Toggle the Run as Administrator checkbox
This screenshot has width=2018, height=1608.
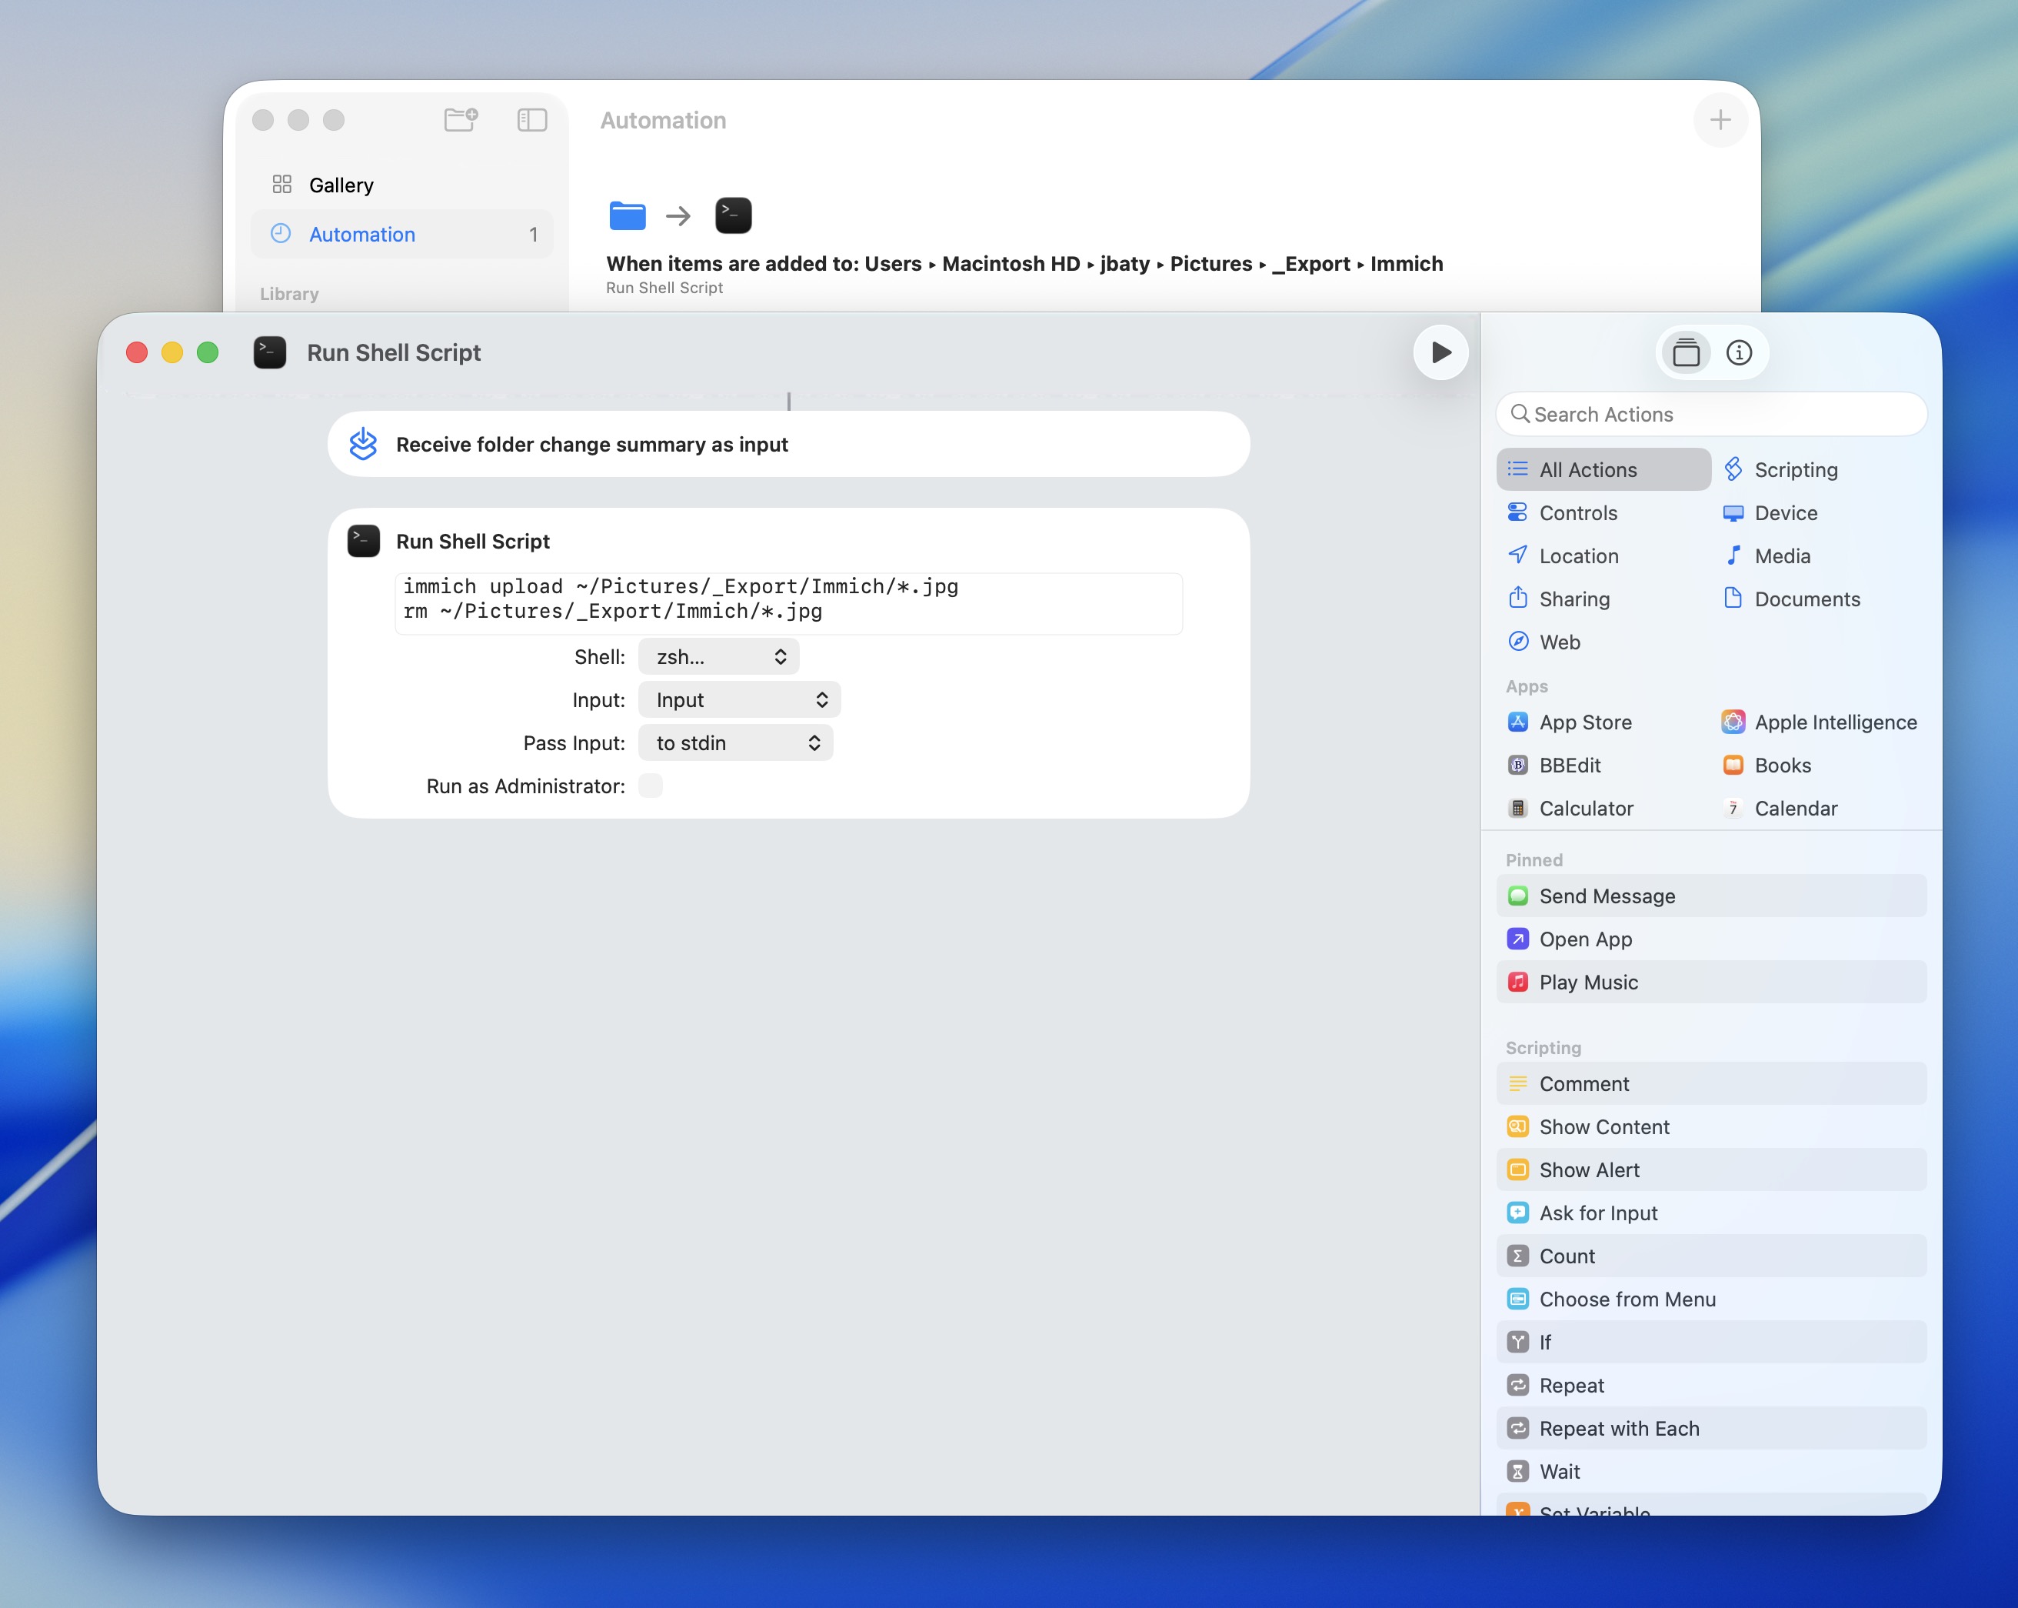pos(651,786)
